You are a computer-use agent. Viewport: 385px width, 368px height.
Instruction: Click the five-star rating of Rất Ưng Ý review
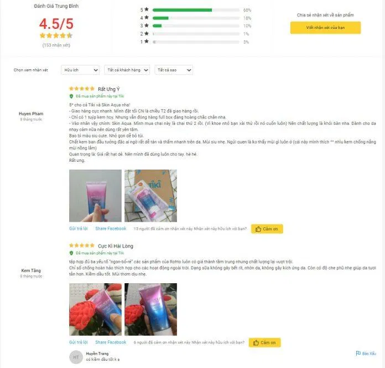click(x=82, y=89)
